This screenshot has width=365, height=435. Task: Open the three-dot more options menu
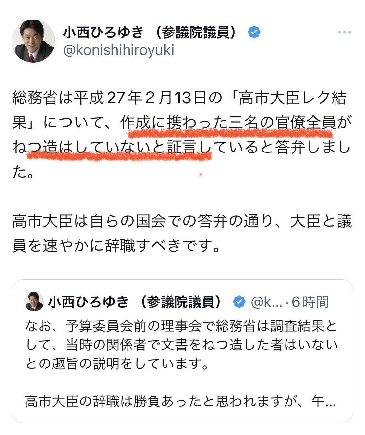[x=344, y=32]
